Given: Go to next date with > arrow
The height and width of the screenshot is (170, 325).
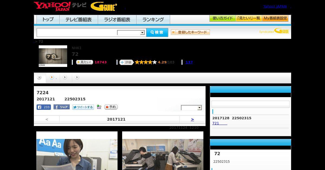Looking at the screenshot, I should pyautogui.click(x=192, y=119).
